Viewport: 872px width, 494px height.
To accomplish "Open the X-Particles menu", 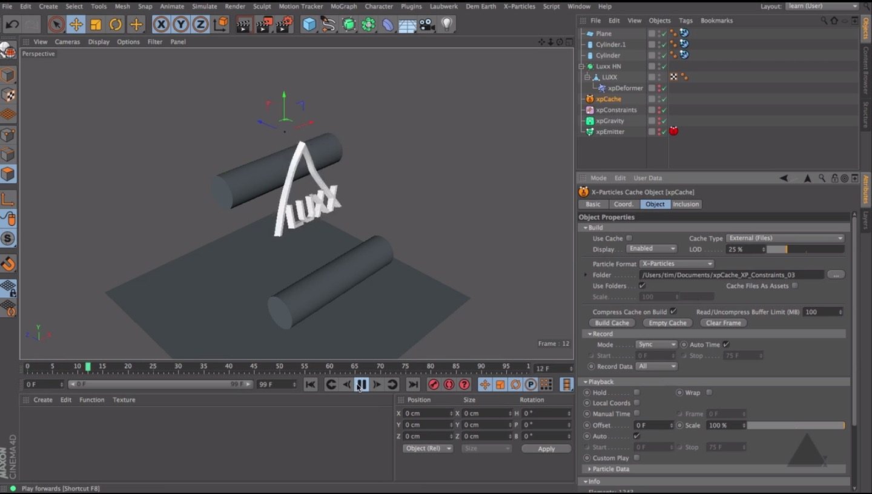I will coord(520,6).
